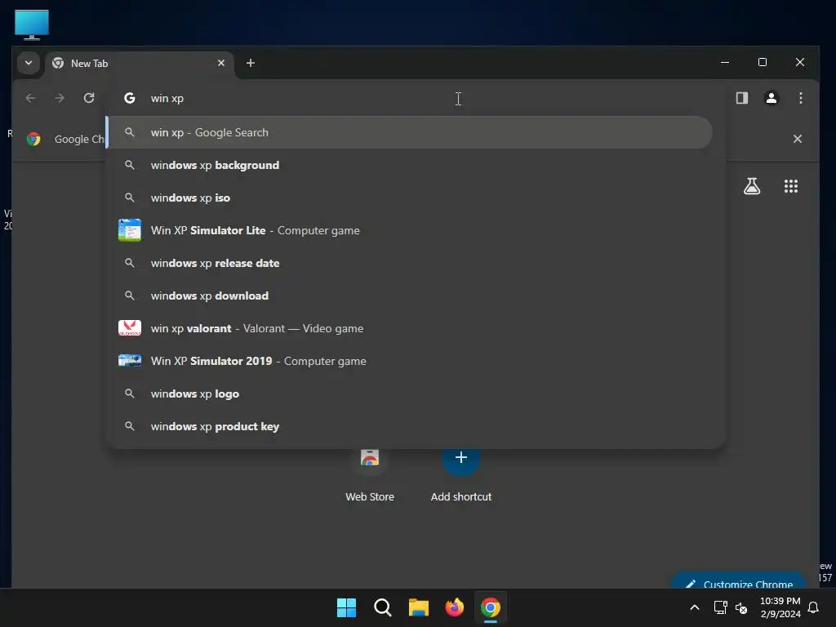Click the Add shortcut plus button
Viewport: 836px width, 627px height.
click(x=461, y=458)
